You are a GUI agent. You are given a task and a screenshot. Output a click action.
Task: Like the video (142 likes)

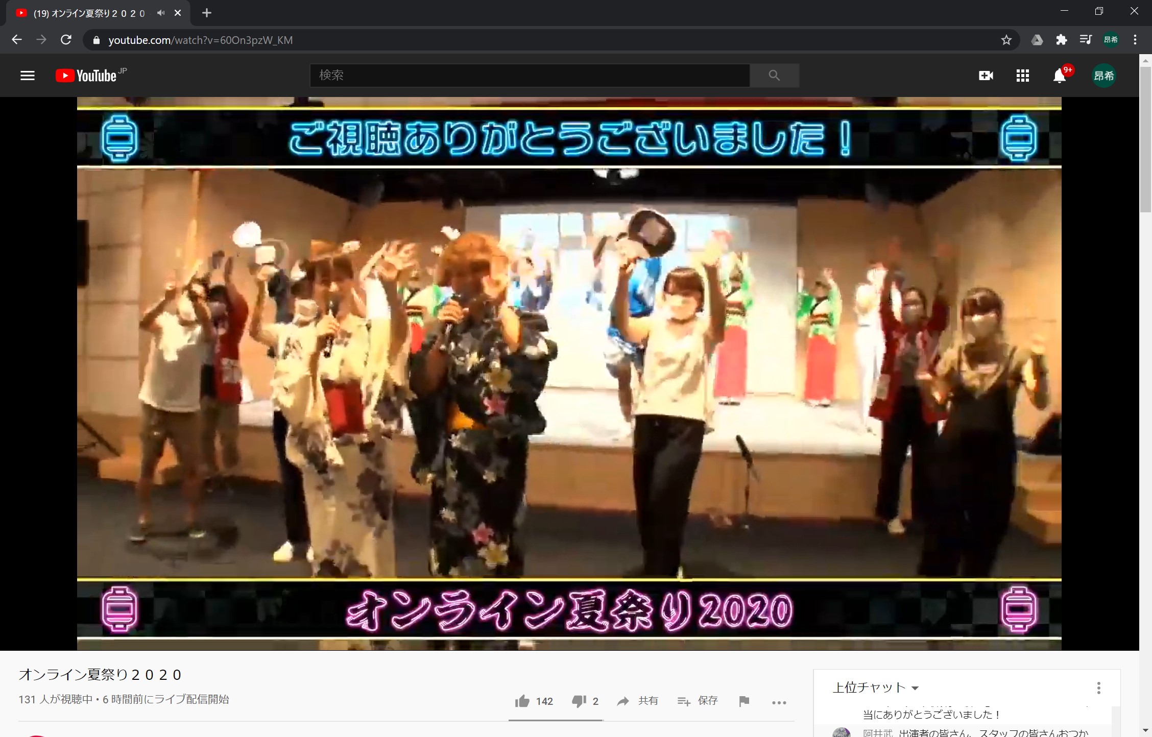coord(534,701)
